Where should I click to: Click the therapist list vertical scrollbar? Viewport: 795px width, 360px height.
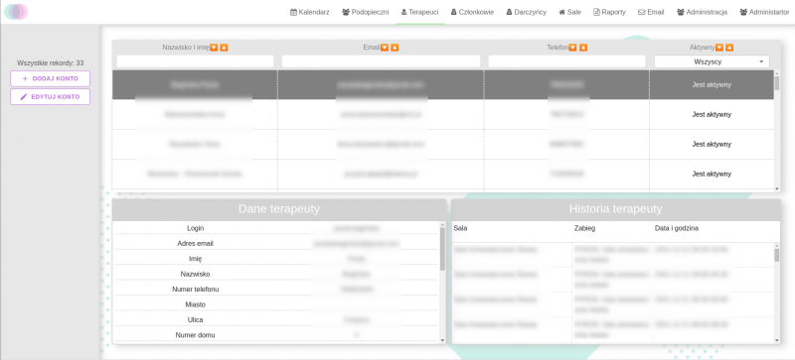(x=777, y=131)
